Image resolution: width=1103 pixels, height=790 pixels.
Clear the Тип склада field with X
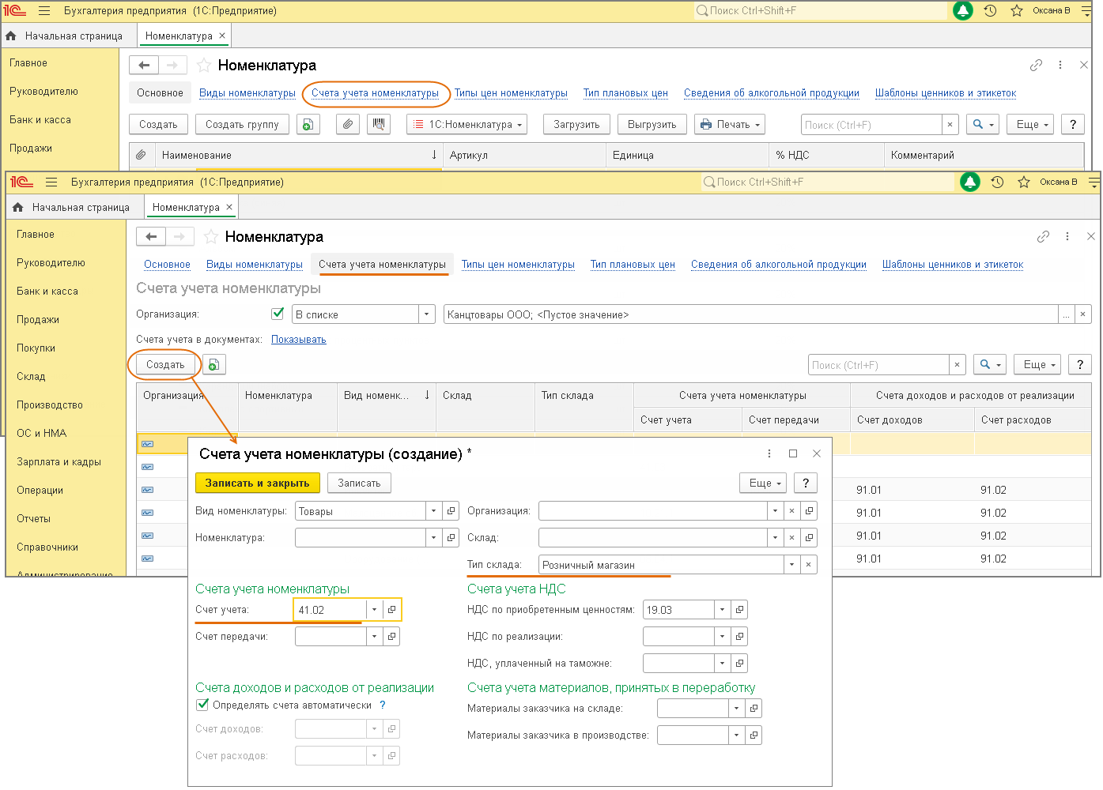tap(808, 565)
